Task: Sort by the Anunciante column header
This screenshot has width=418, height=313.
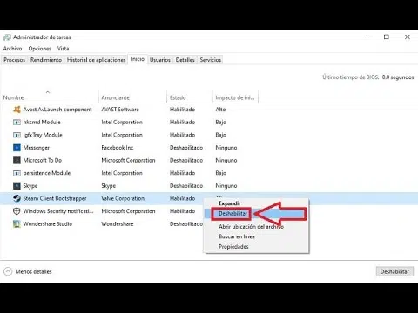Action: 132,97
